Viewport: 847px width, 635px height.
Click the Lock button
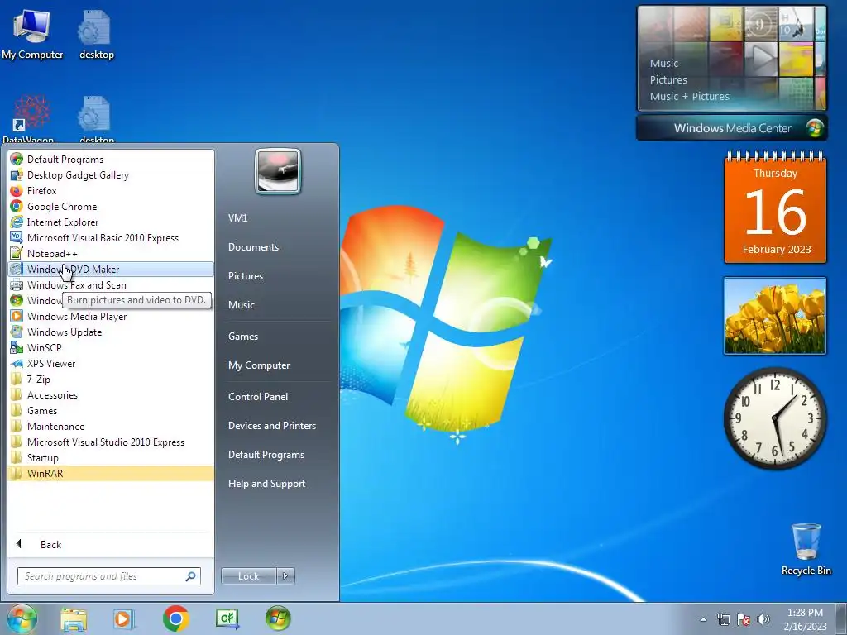click(x=248, y=576)
